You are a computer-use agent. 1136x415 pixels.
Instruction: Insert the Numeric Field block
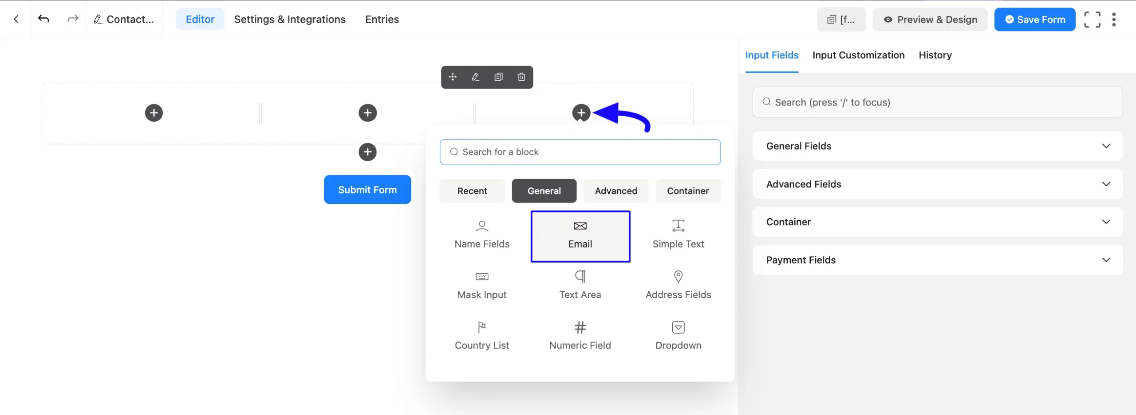click(580, 337)
